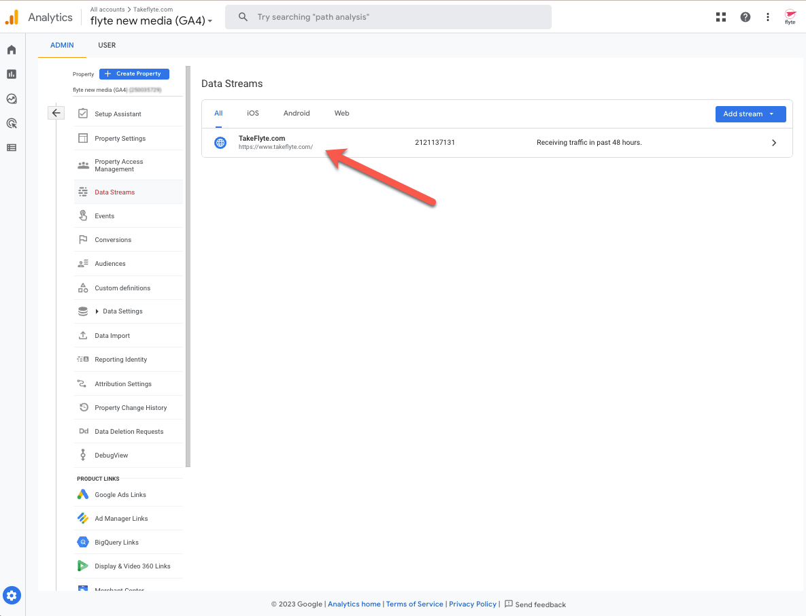Open the Google apps grid icon
The width and height of the screenshot is (806, 616).
pos(721,17)
